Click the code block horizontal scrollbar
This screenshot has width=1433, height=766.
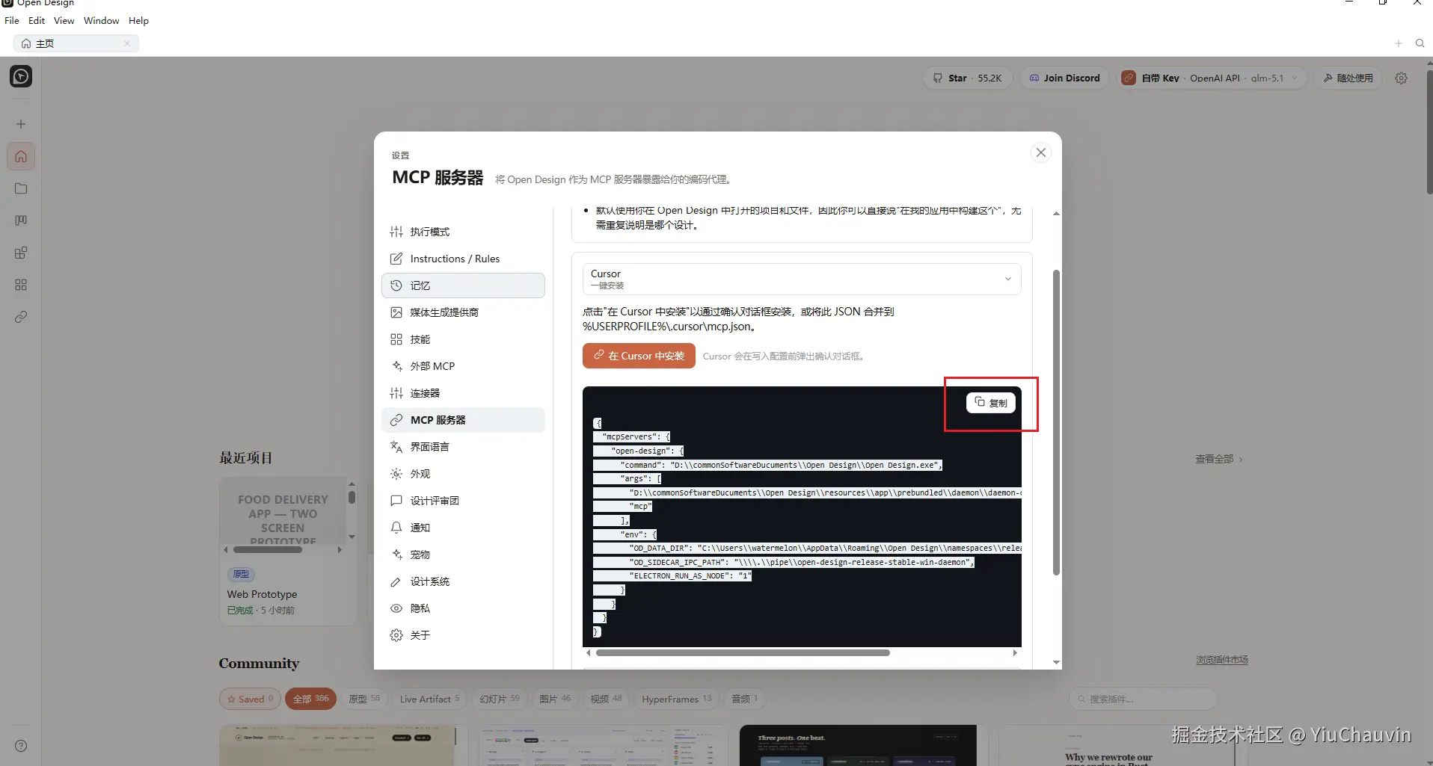click(743, 652)
